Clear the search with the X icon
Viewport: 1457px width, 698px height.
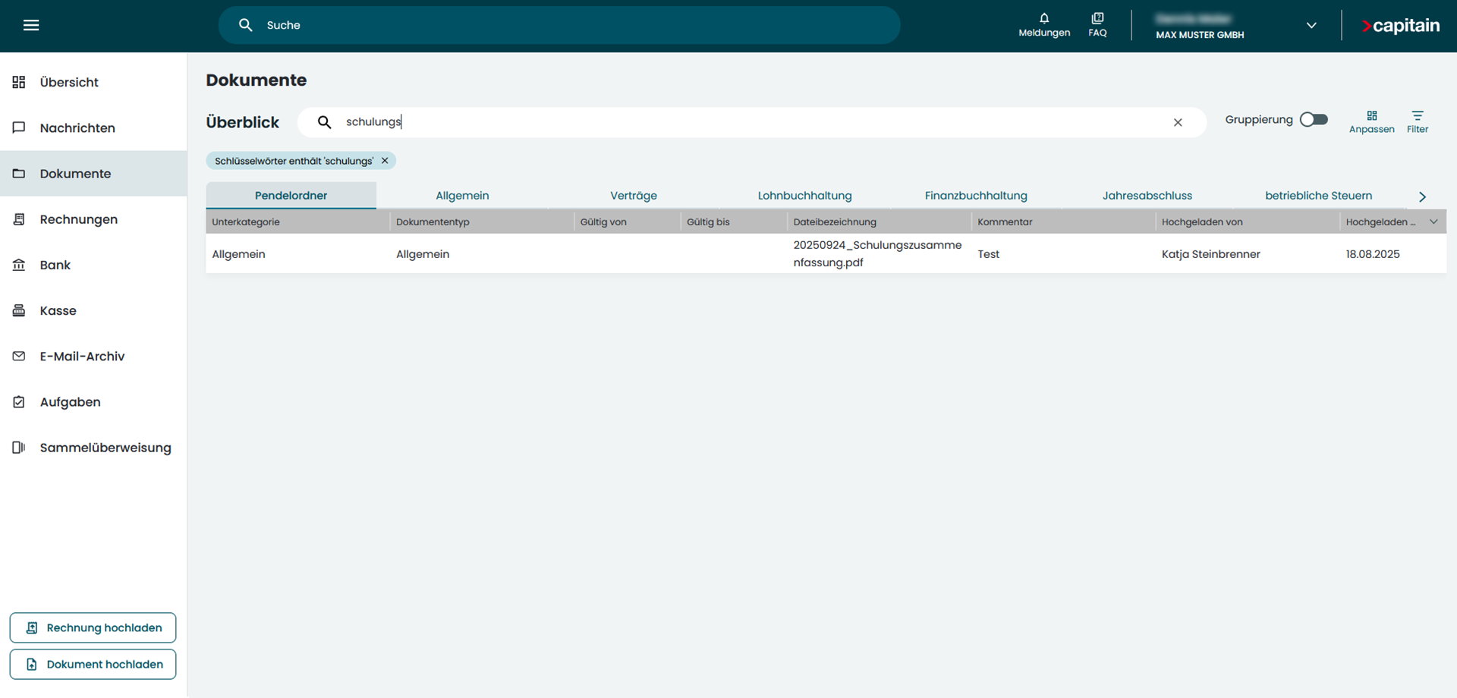[1178, 122]
